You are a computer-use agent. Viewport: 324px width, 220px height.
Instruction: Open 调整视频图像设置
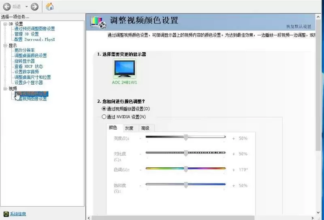(31, 99)
